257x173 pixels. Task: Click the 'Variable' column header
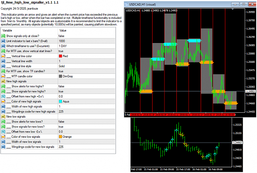click(x=7, y=30)
